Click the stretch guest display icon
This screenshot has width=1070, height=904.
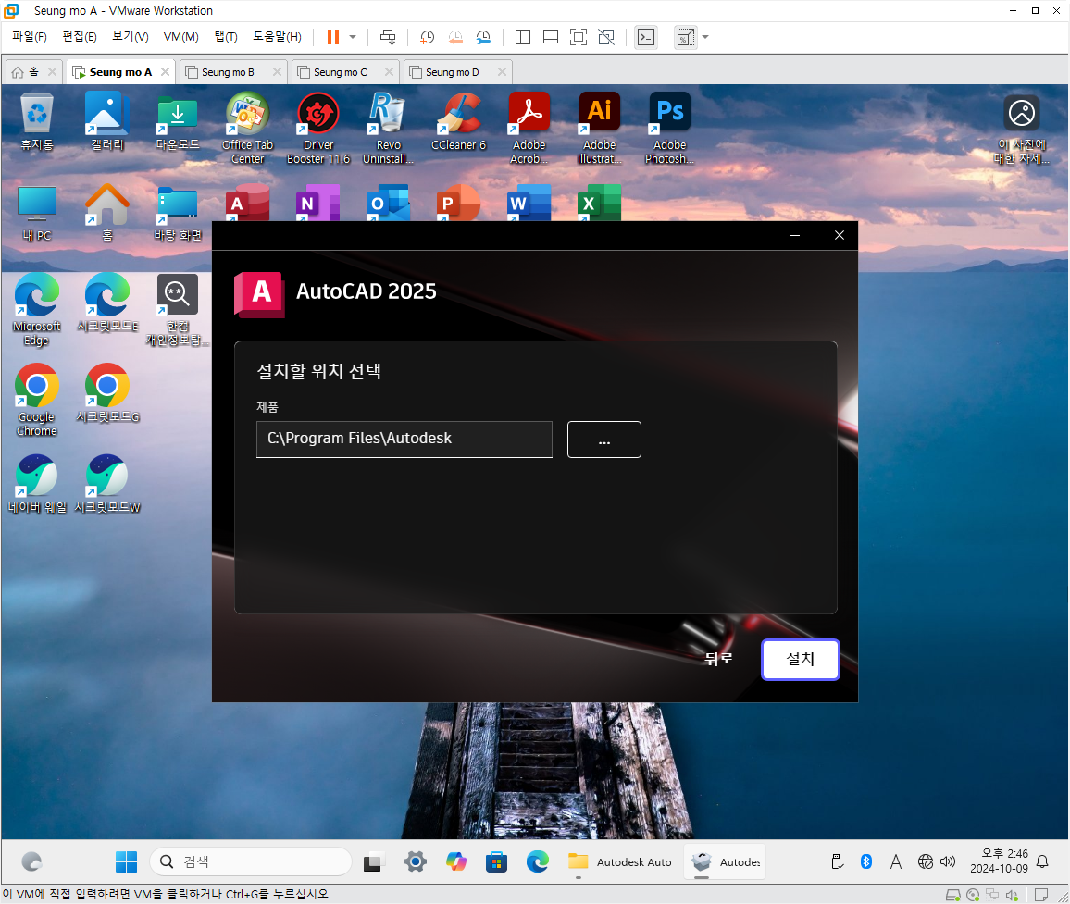(685, 37)
